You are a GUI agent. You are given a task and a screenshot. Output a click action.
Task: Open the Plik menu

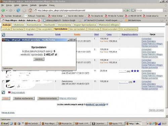(2, 5)
